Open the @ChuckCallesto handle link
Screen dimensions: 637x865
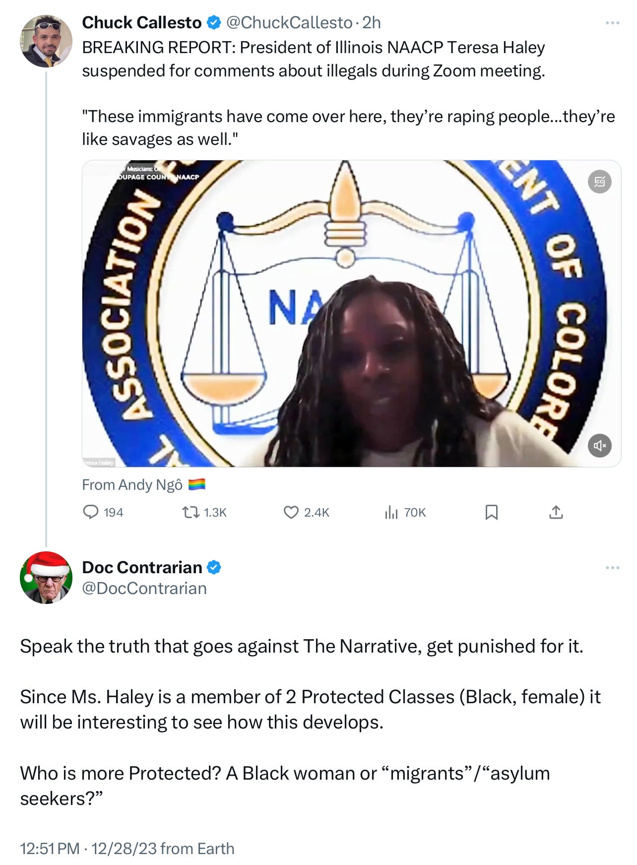289,23
